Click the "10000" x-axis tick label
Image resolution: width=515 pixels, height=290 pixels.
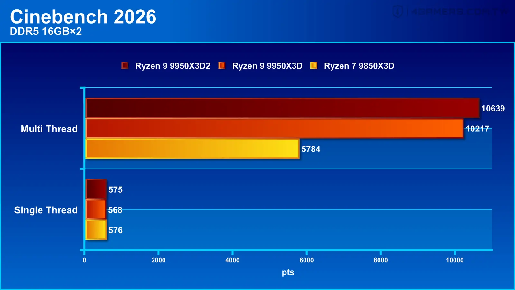coord(455,260)
